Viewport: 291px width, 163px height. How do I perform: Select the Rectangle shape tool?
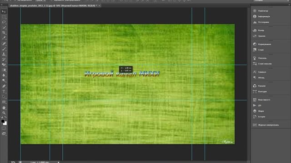[4, 102]
